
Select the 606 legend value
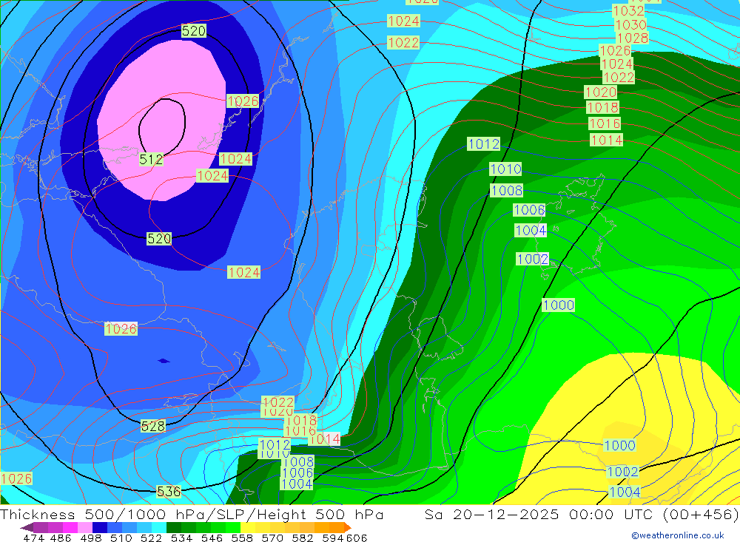point(357,538)
